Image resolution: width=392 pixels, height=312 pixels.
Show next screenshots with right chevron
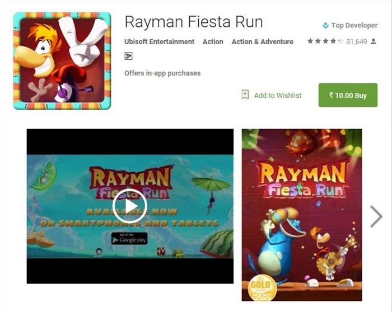376,216
